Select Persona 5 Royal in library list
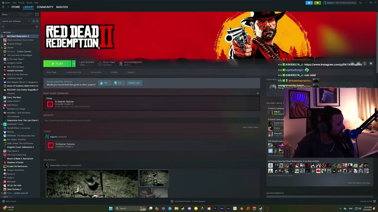 14,44
